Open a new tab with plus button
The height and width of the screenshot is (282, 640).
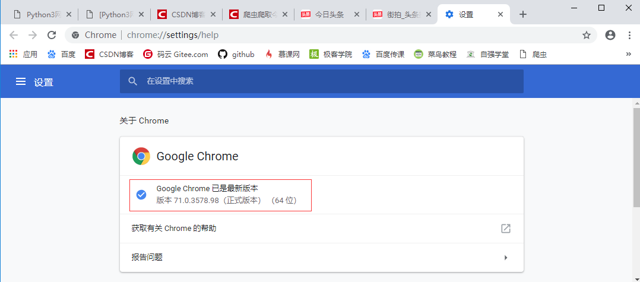click(x=523, y=15)
